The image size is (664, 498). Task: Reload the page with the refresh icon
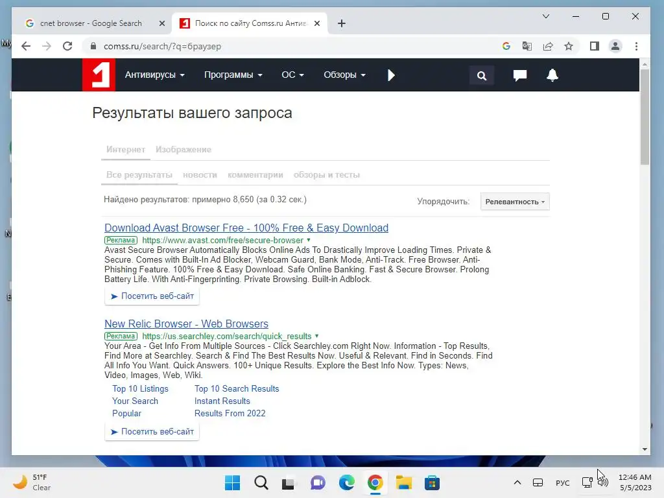[x=67, y=46]
